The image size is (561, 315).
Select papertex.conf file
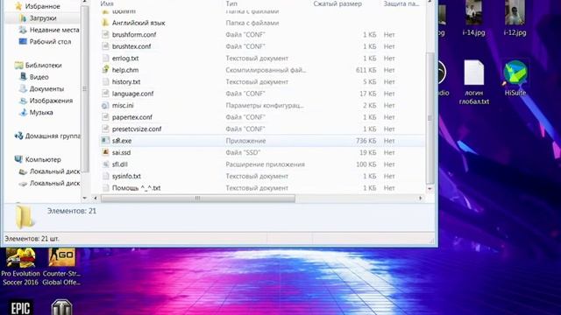[132, 117]
